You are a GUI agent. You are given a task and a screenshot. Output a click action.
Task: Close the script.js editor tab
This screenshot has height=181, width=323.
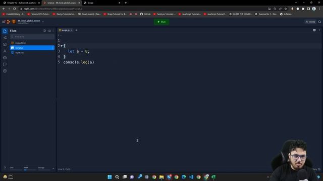coord(72,30)
